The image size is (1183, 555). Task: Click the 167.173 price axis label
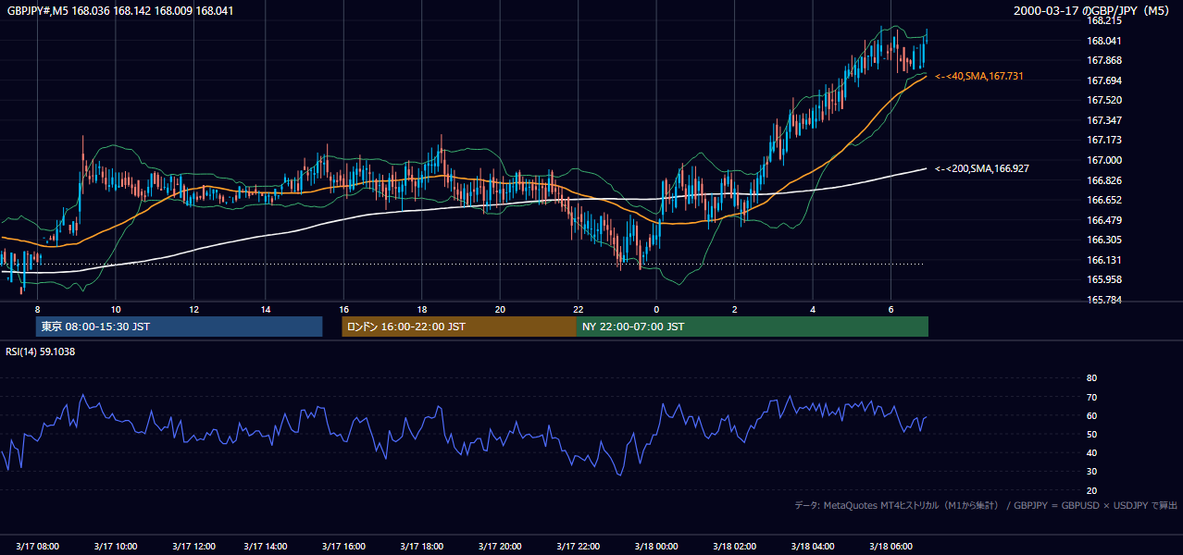pos(1104,140)
